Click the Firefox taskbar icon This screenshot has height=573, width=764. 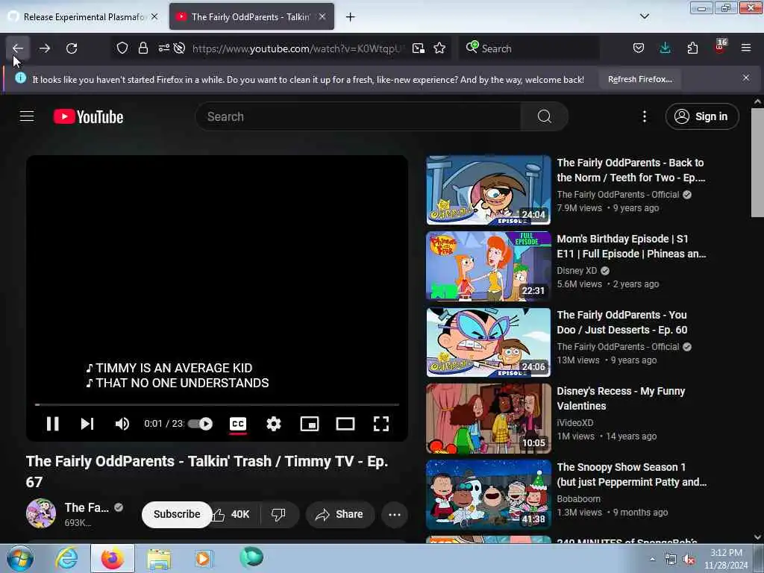pyautogui.click(x=113, y=558)
